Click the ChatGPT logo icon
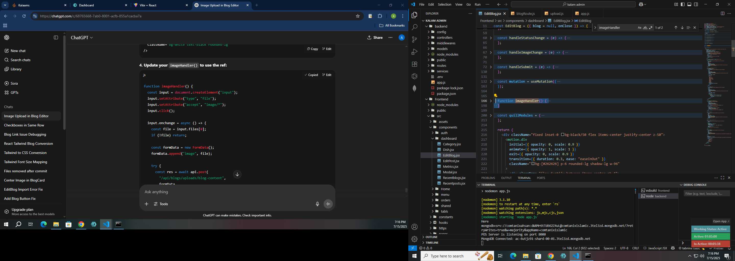 coord(7,38)
